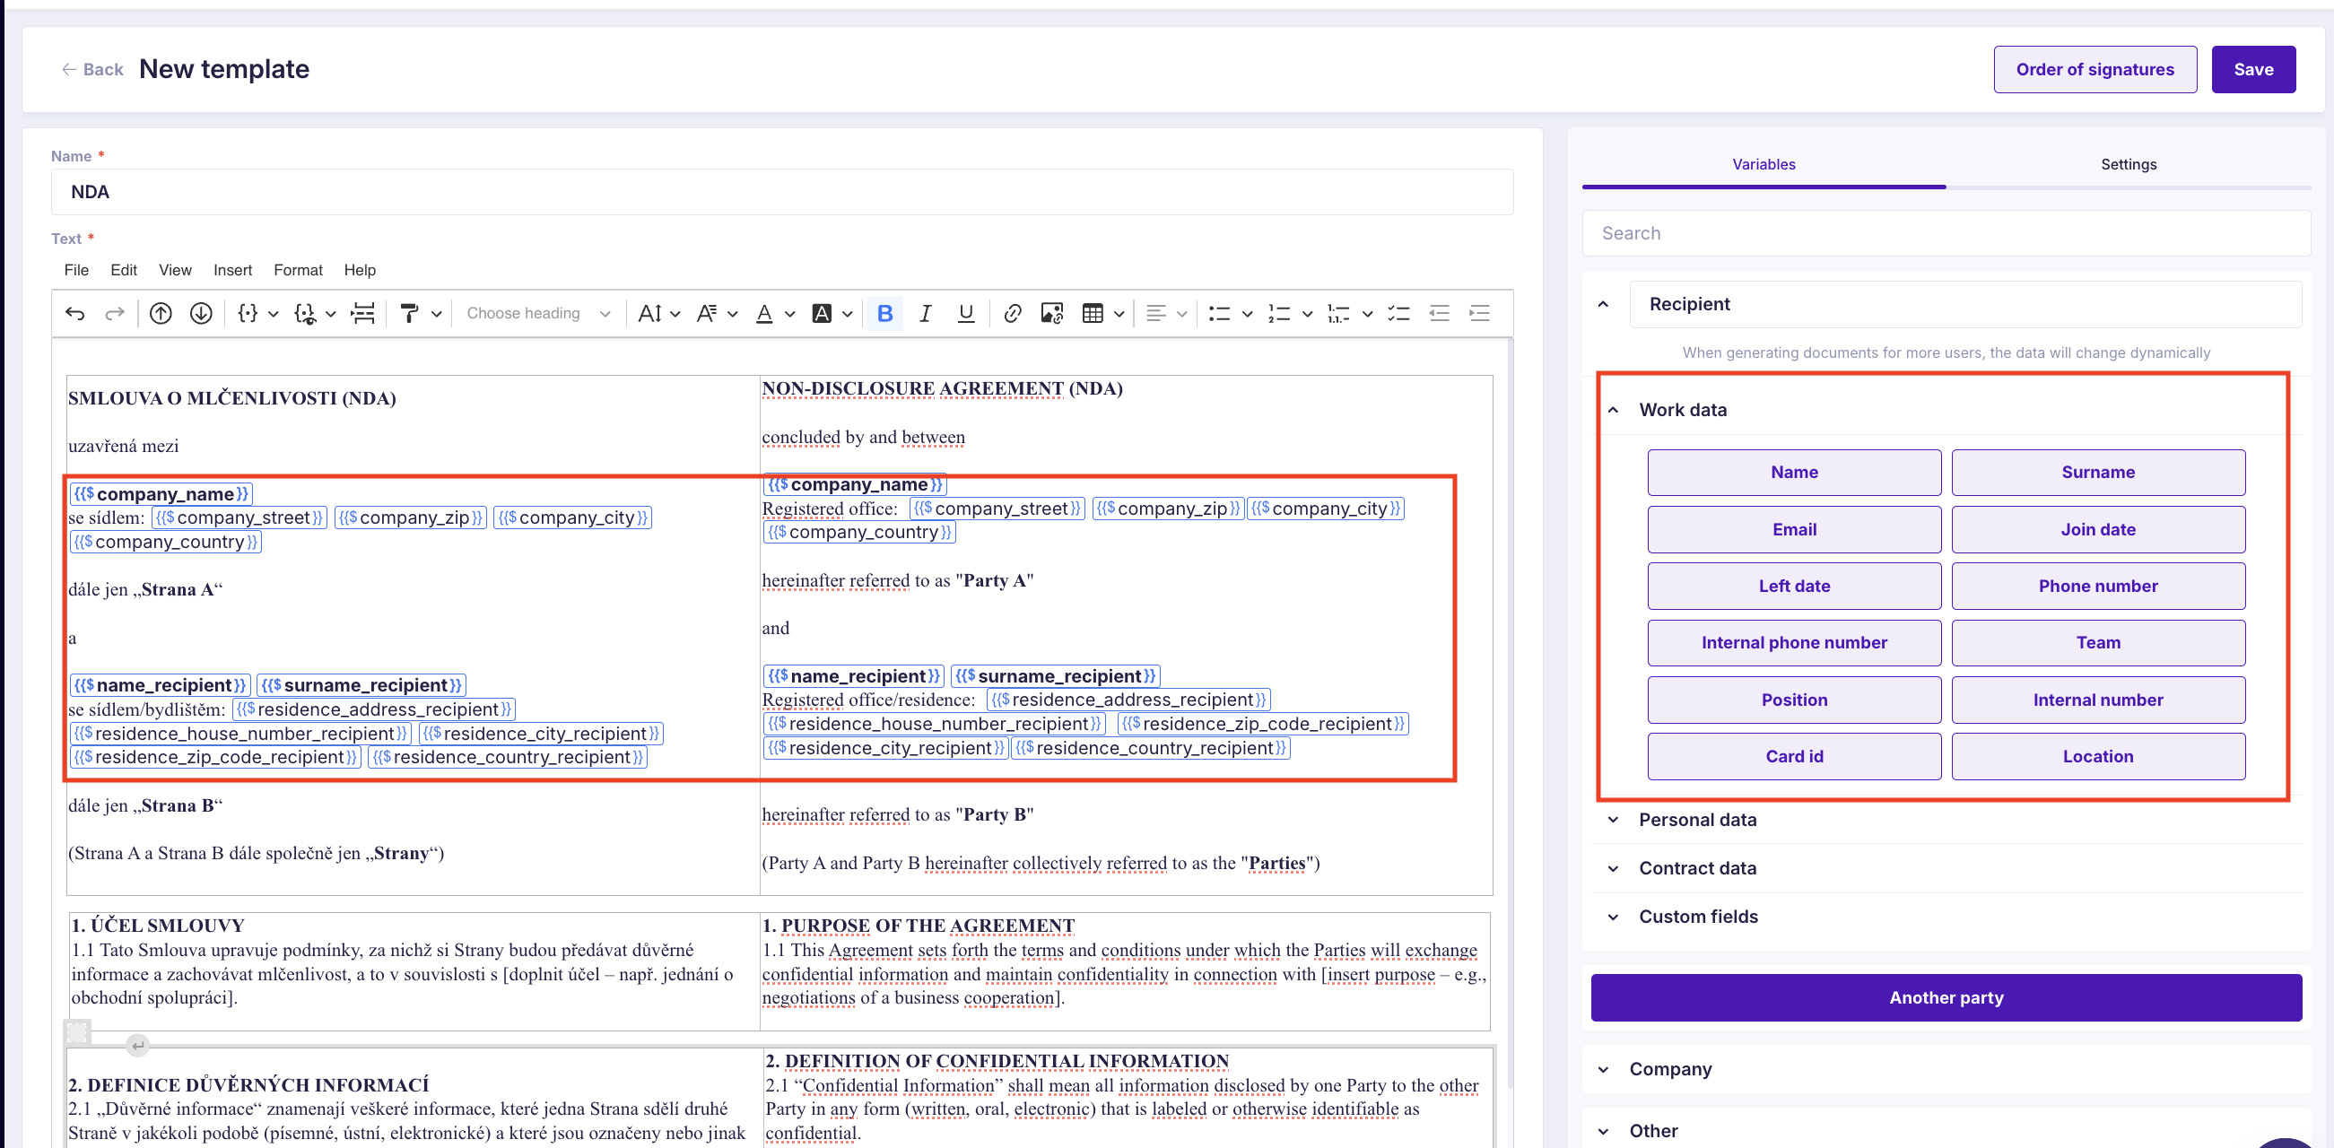Viewport: 2334px width, 1148px height.
Task: Insert the Join date variable
Action: pyautogui.click(x=2097, y=529)
